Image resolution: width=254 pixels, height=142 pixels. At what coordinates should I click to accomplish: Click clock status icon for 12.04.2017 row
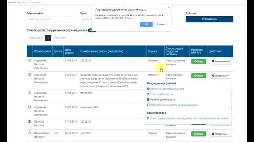coord(30,93)
